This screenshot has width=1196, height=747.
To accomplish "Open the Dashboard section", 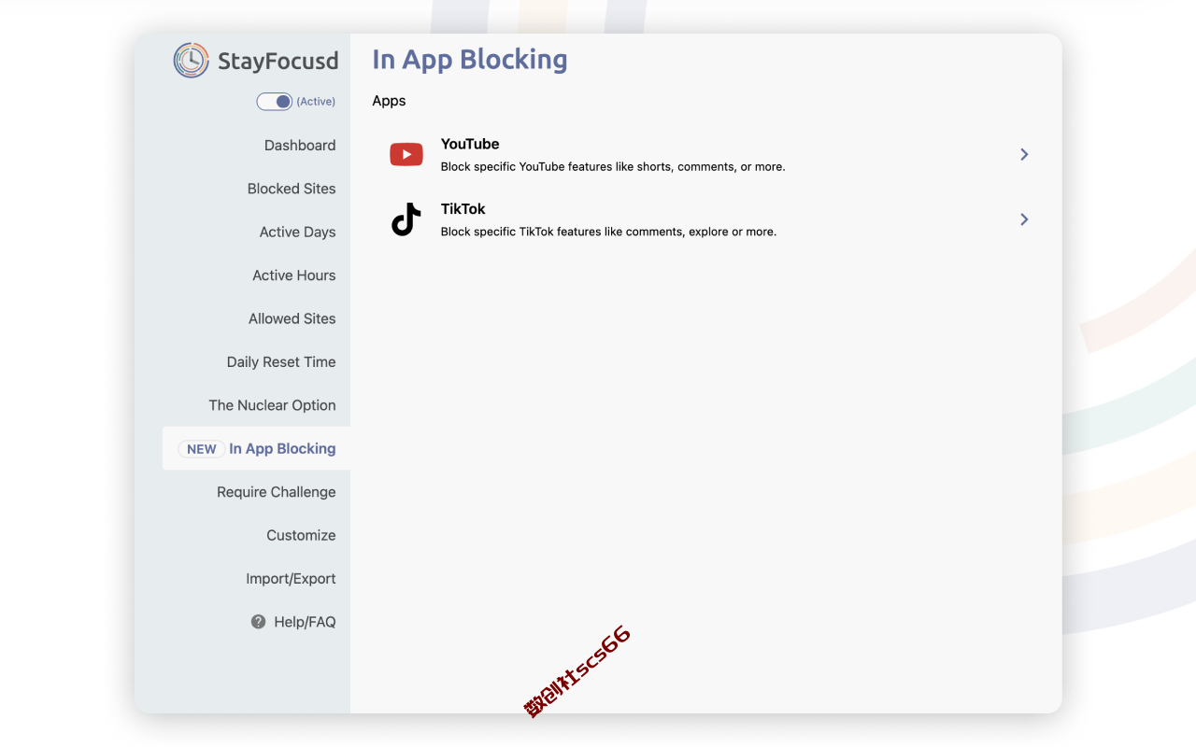I will [x=300, y=146].
